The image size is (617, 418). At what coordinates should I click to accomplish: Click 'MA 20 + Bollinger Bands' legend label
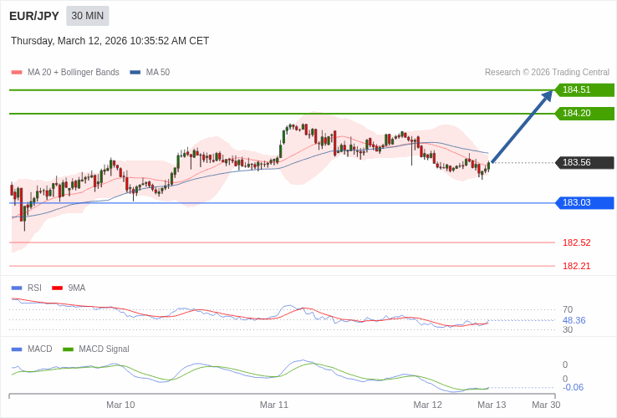[x=74, y=73]
